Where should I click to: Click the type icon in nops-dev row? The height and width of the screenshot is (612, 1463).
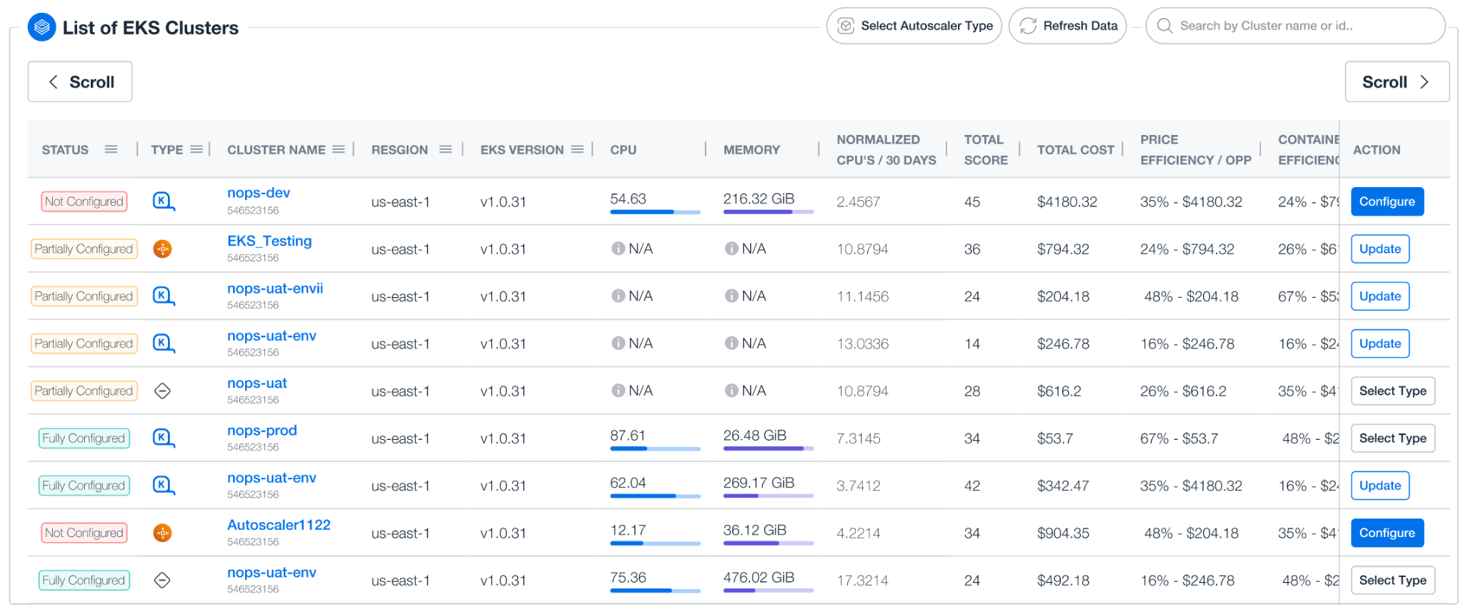point(164,201)
